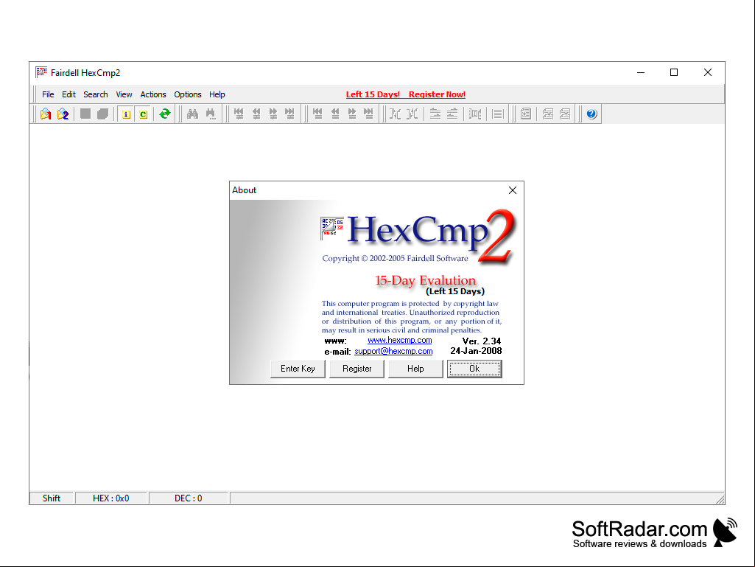Open second file using the folder-2 icon
755x567 pixels.
pyautogui.click(x=63, y=114)
